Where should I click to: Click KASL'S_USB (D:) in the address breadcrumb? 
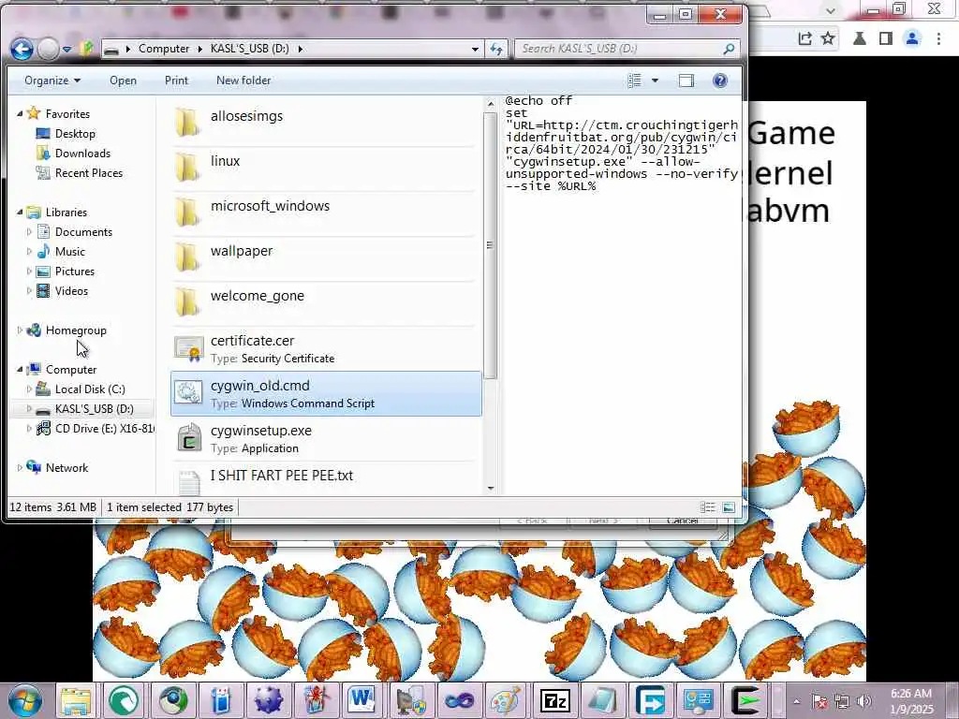(249, 49)
